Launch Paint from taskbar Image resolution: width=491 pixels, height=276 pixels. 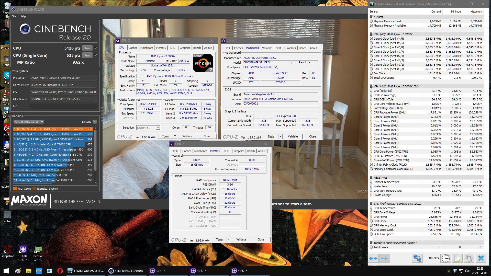tap(18, 271)
